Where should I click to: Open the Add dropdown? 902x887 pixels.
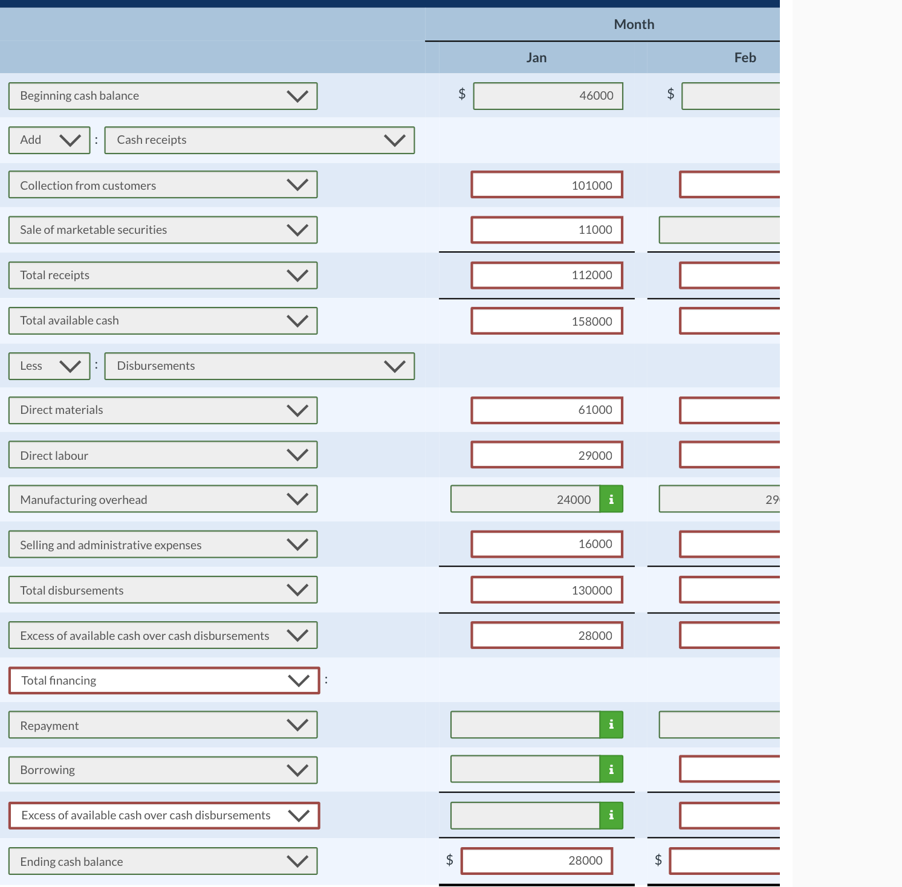50,140
